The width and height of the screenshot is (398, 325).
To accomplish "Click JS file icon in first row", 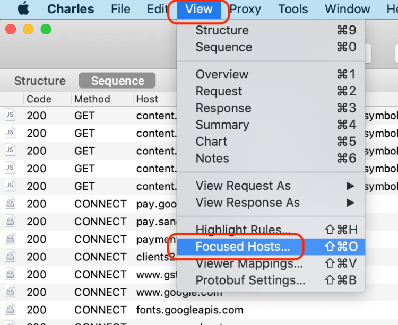I will coord(10,116).
